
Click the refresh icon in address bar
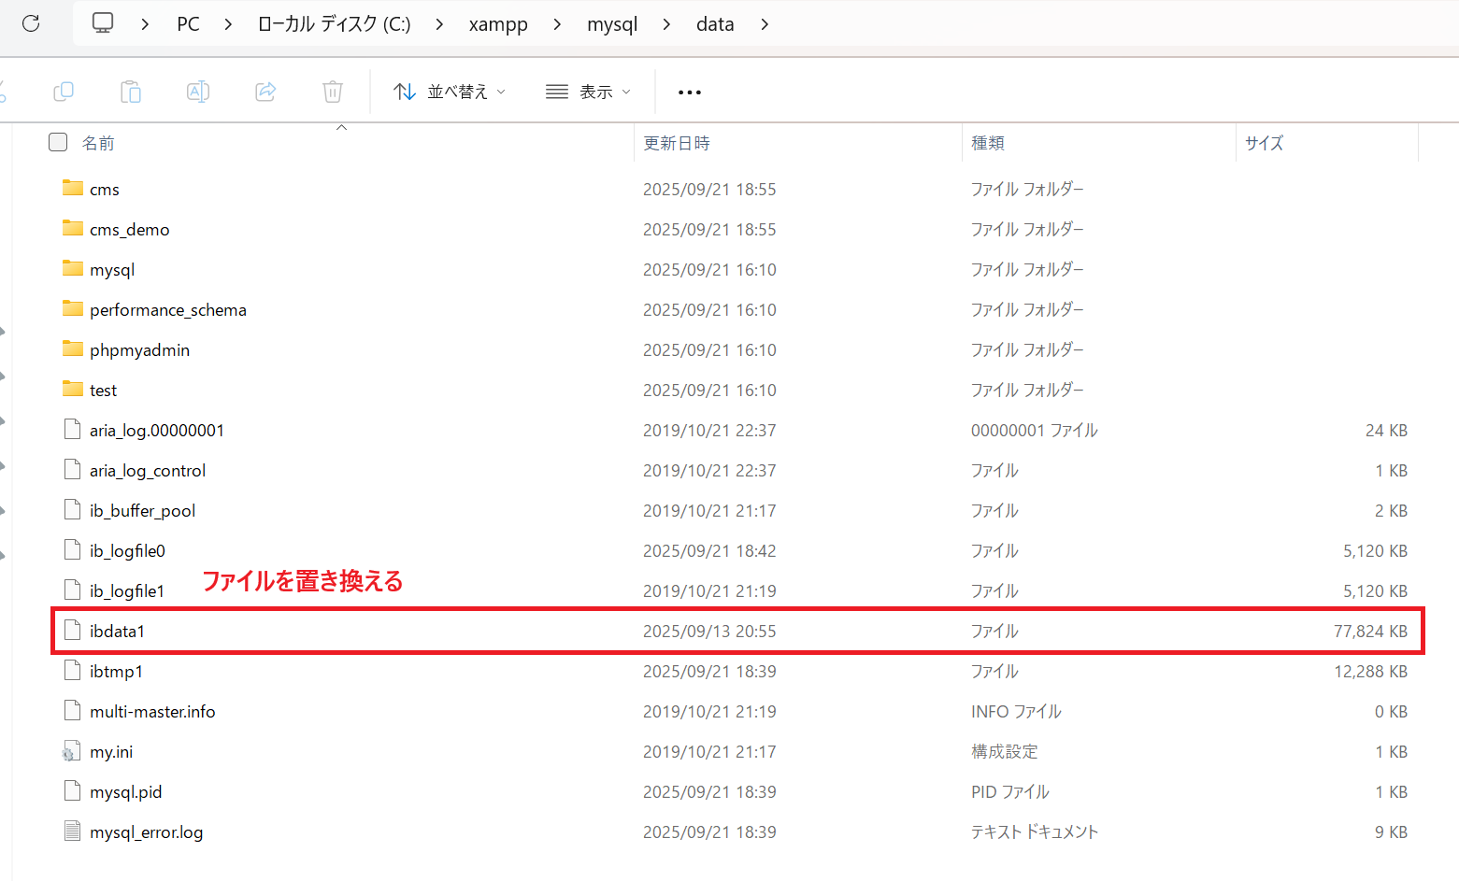[x=31, y=23]
